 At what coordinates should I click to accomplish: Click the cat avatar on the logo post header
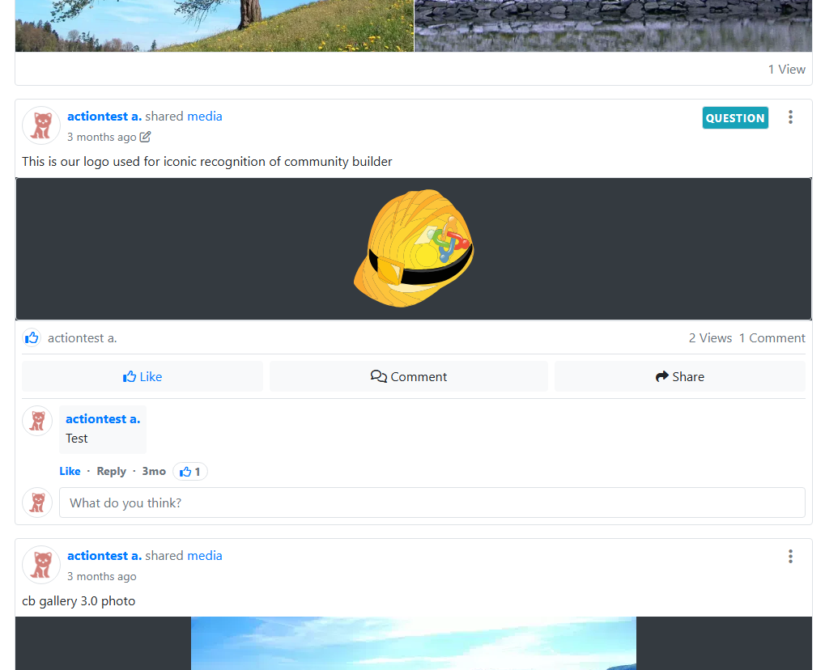click(41, 126)
